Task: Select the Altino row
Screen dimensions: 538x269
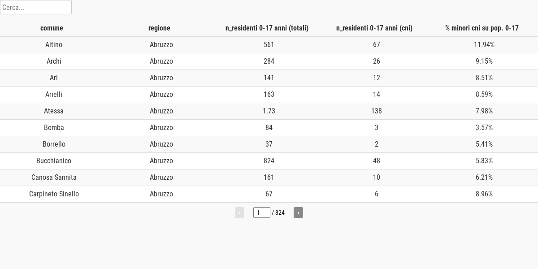Action: pos(269,45)
